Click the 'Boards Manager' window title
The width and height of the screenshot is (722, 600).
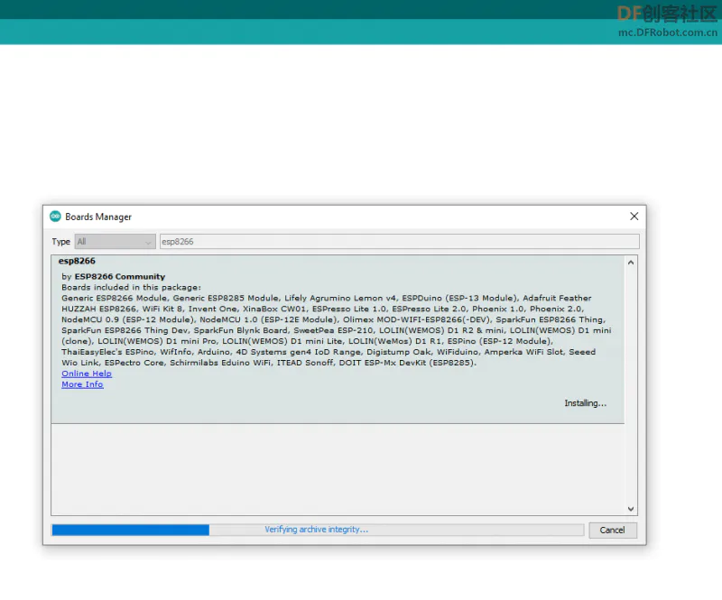pyautogui.click(x=98, y=217)
